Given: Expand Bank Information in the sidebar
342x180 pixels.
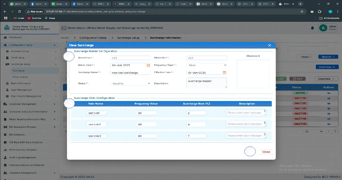Looking at the screenshot, I should tap(31, 83).
